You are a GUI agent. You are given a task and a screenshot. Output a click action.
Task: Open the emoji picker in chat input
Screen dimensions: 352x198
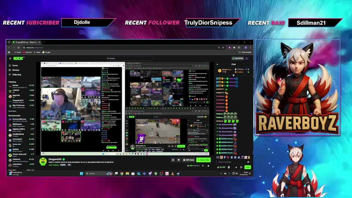248,162
